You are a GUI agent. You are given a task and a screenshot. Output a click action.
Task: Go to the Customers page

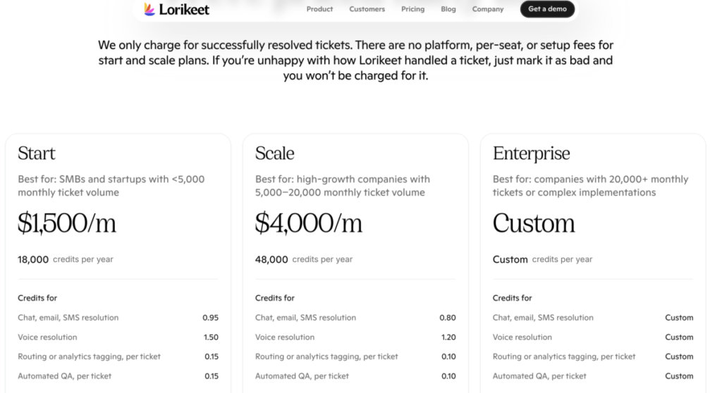[x=367, y=9]
